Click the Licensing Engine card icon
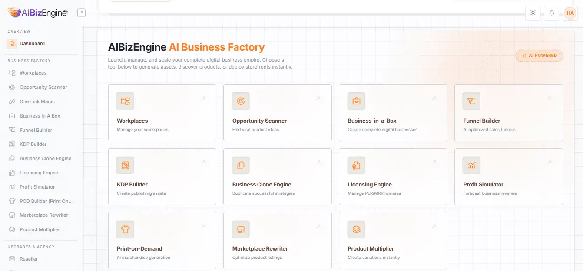The image size is (583, 271). [356, 165]
